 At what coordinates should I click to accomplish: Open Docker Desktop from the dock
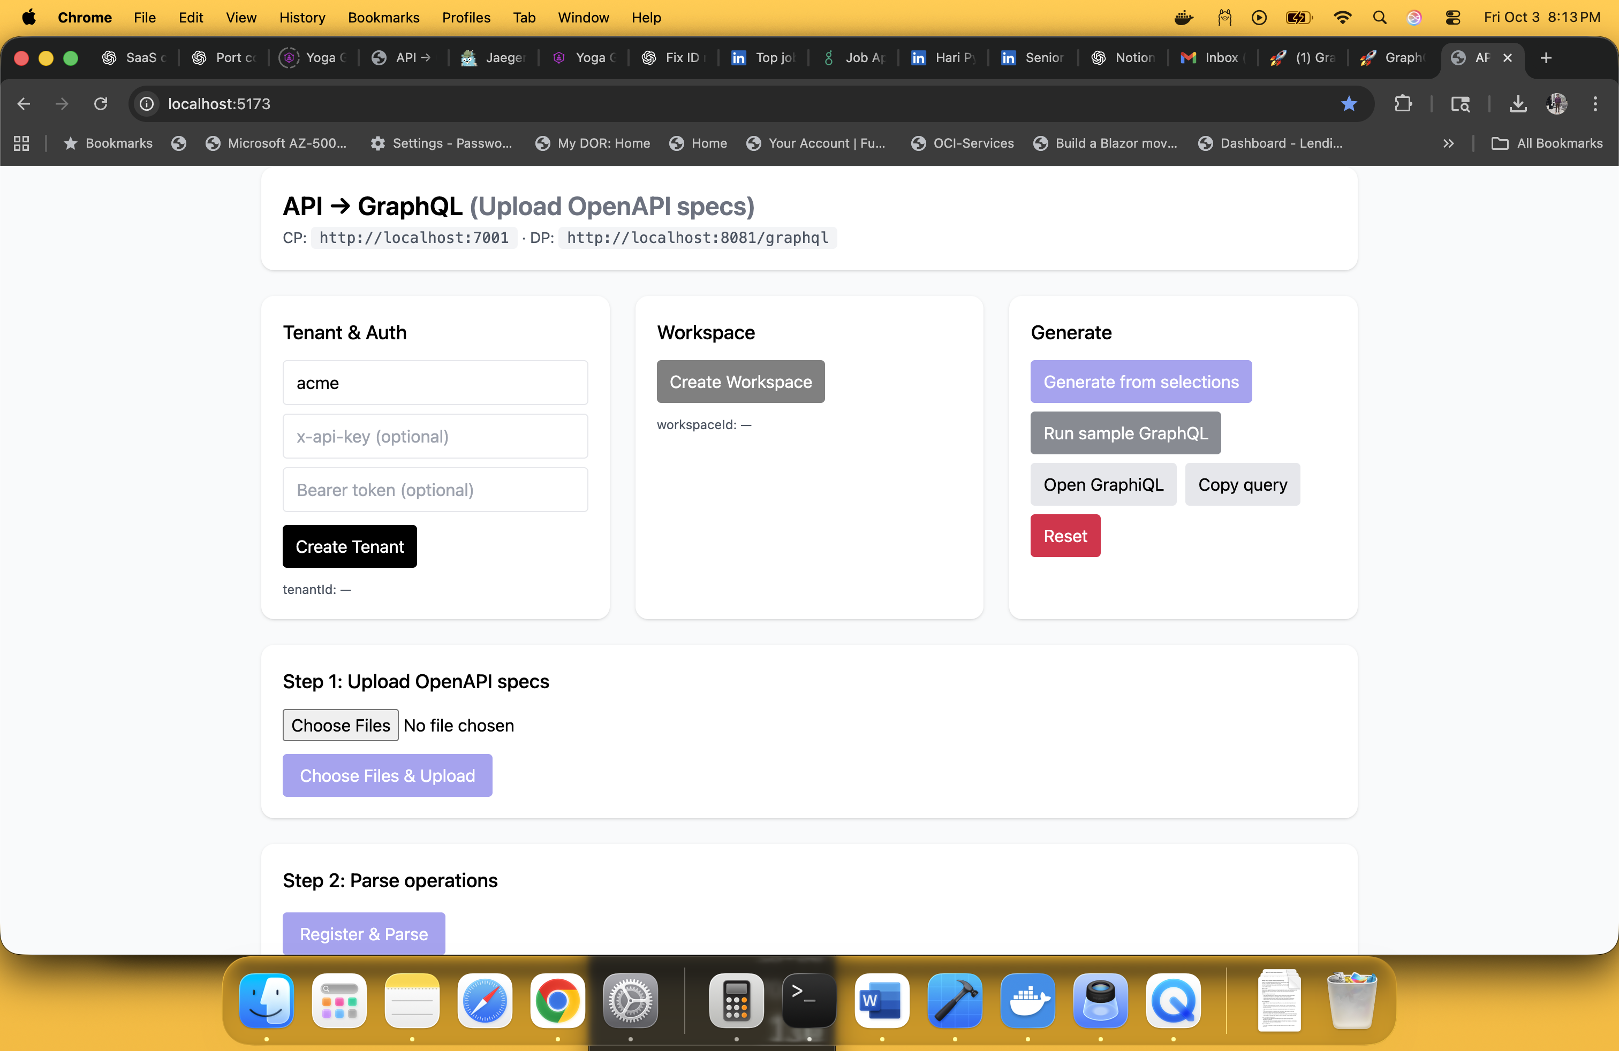(x=1027, y=1001)
